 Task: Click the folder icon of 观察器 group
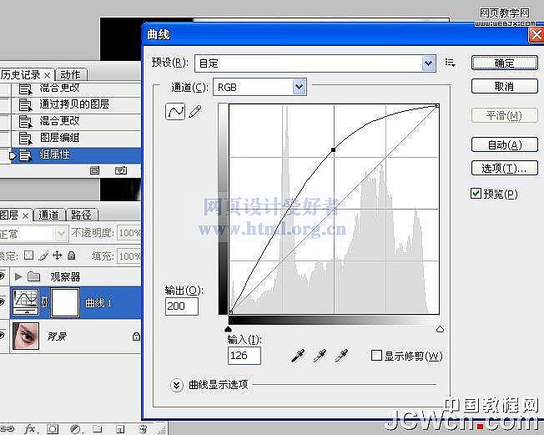33,276
